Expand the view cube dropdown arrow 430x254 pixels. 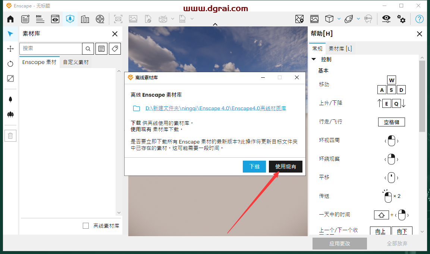339,19
